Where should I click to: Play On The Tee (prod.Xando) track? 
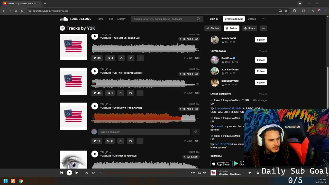tap(95, 71)
